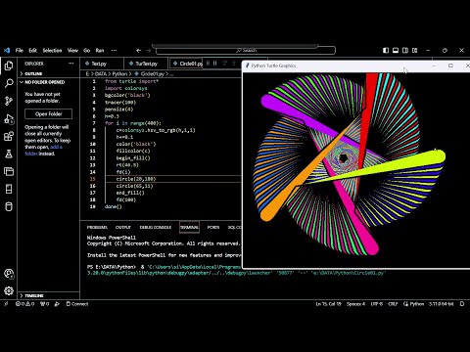The width and height of the screenshot is (470, 352).
Task: Switch to the PROBLEMS panel tab
Action: point(97,227)
